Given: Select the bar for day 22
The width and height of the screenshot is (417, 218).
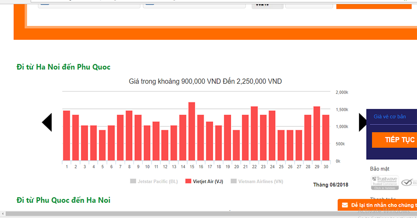Looking at the screenshot, I should click(254, 134).
